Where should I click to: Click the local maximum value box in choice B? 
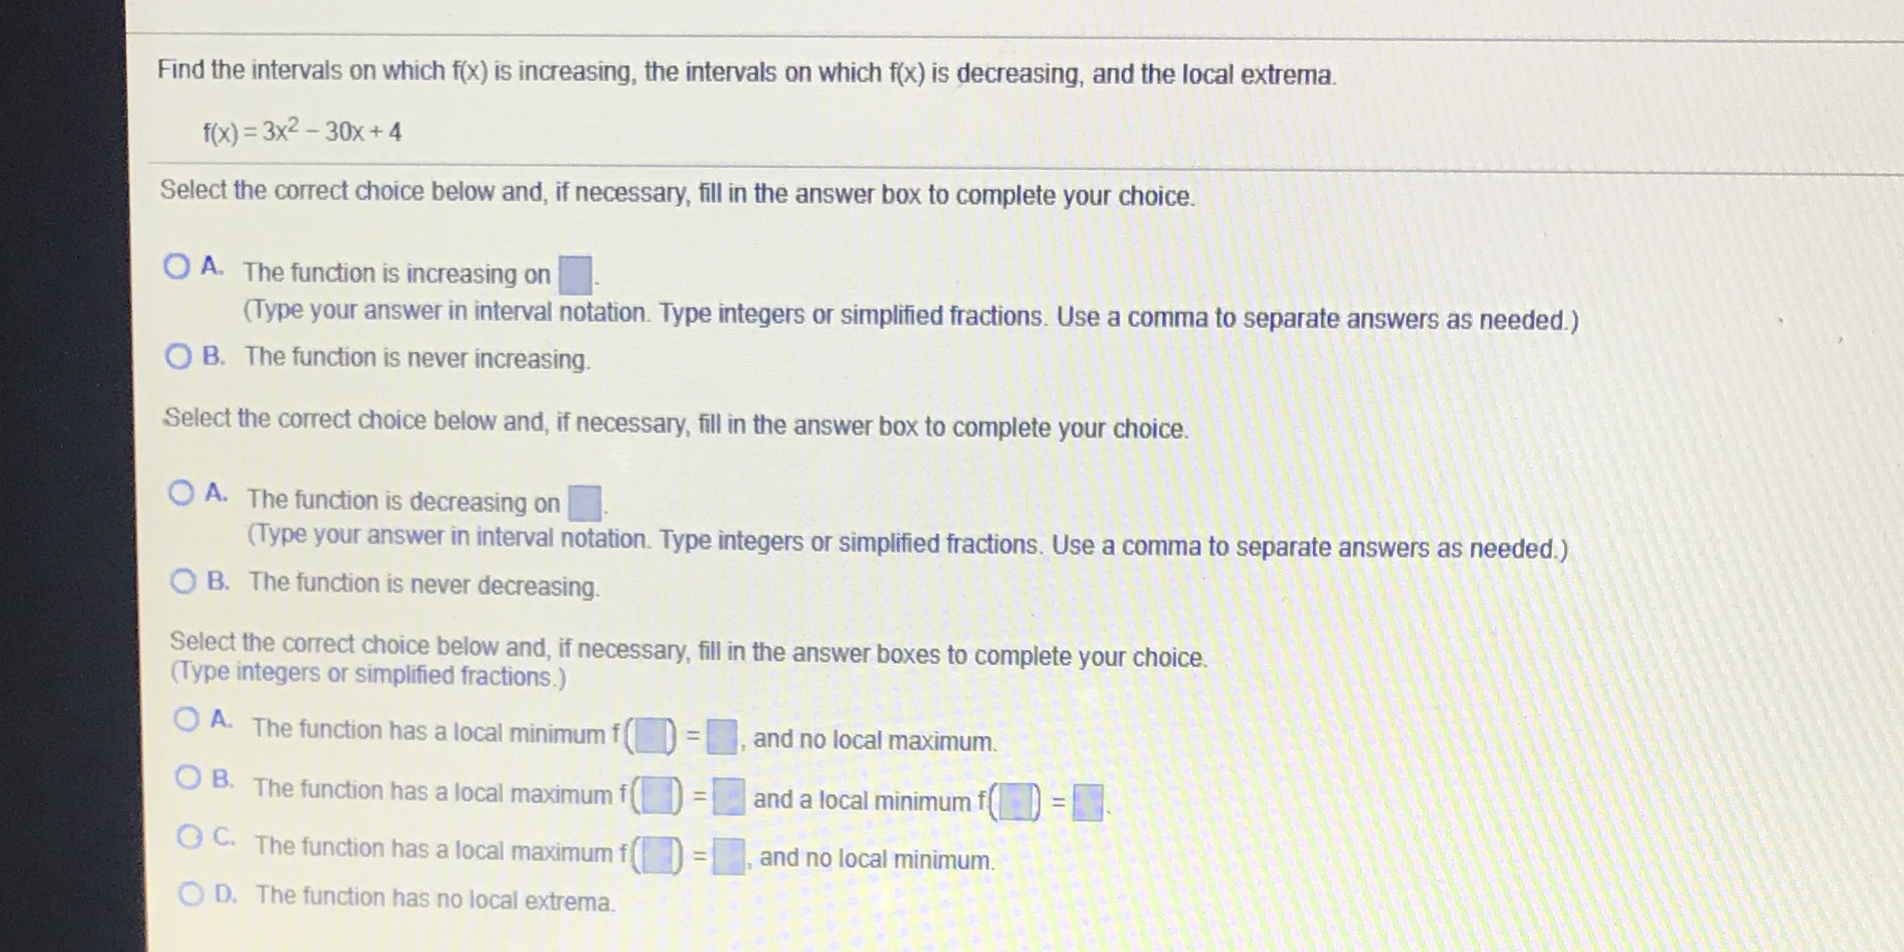pyautogui.click(x=730, y=796)
